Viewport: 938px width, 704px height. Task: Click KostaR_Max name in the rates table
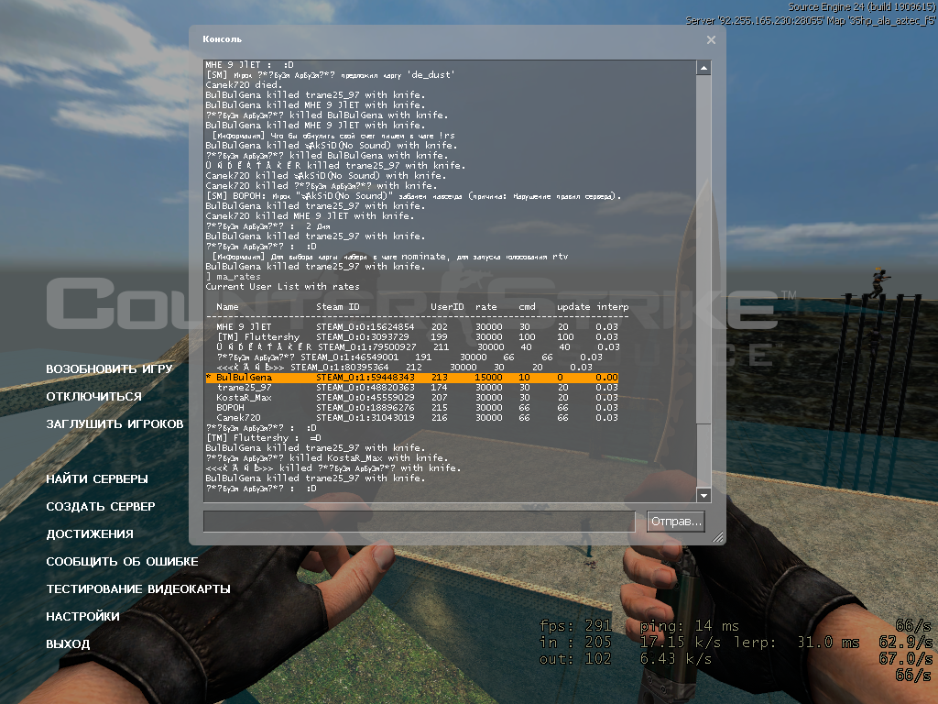tap(244, 398)
